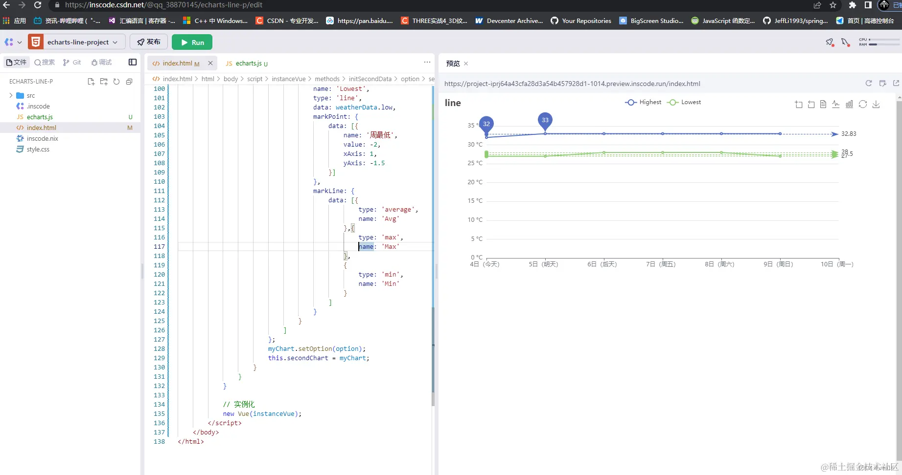
Task: Switch to the echarts.js editor tab
Action: pyautogui.click(x=246, y=63)
